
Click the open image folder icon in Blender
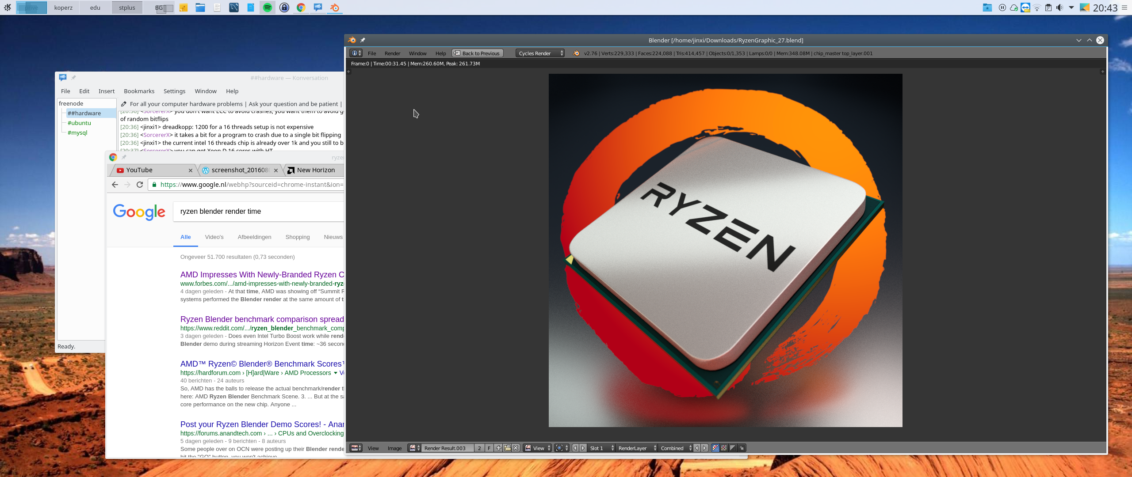(507, 448)
